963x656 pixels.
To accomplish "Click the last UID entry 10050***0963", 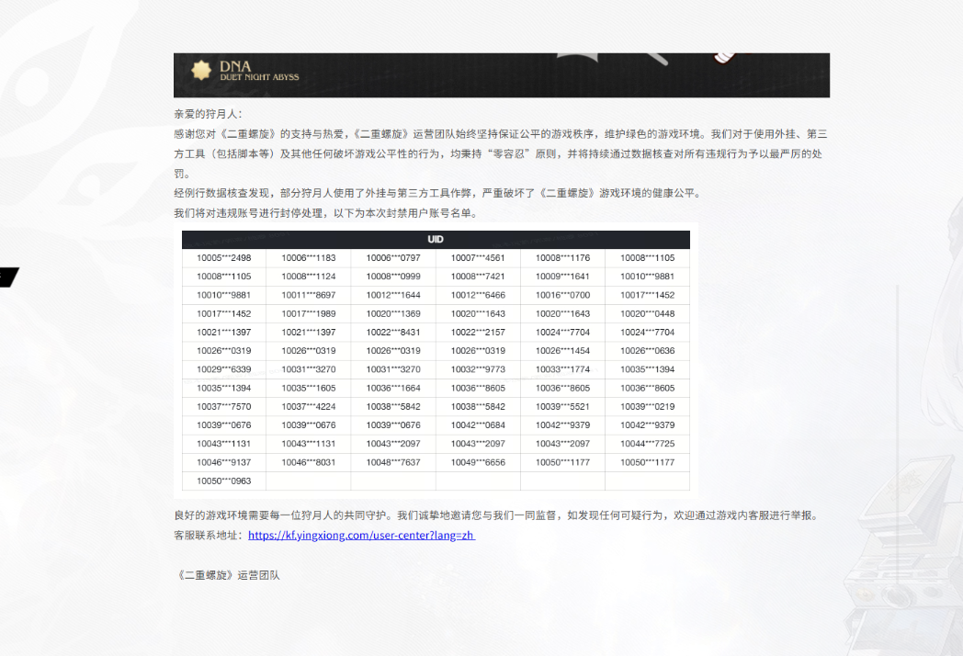I will (x=223, y=481).
